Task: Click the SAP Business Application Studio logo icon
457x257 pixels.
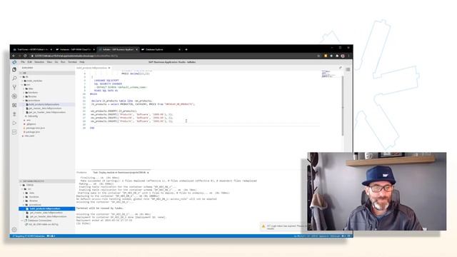Action: (x=14, y=62)
